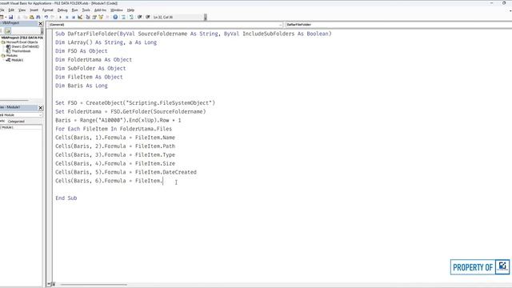Click on the 'End Sub' line
Image resolution: width=512 pixels, height=288 pixels.
click(x=66, y=198)
